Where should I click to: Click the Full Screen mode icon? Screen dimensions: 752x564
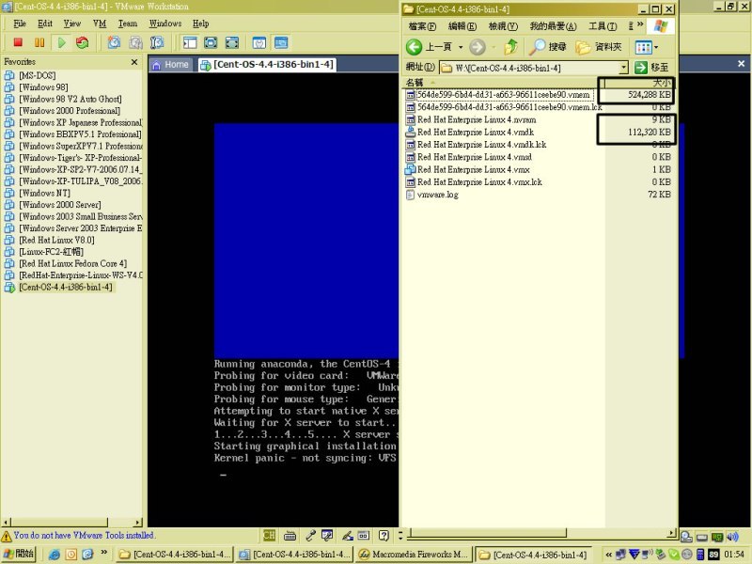(232, 42)
